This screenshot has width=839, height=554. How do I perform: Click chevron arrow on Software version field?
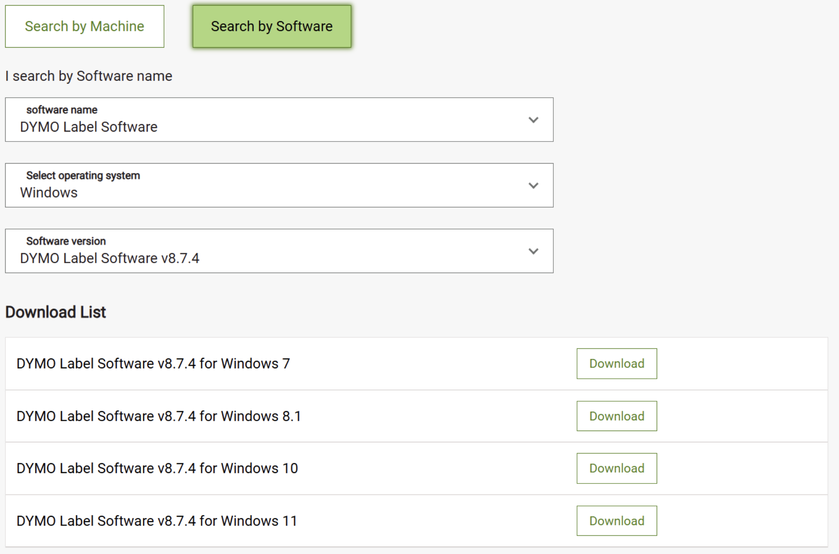click(x=533, y=251)
